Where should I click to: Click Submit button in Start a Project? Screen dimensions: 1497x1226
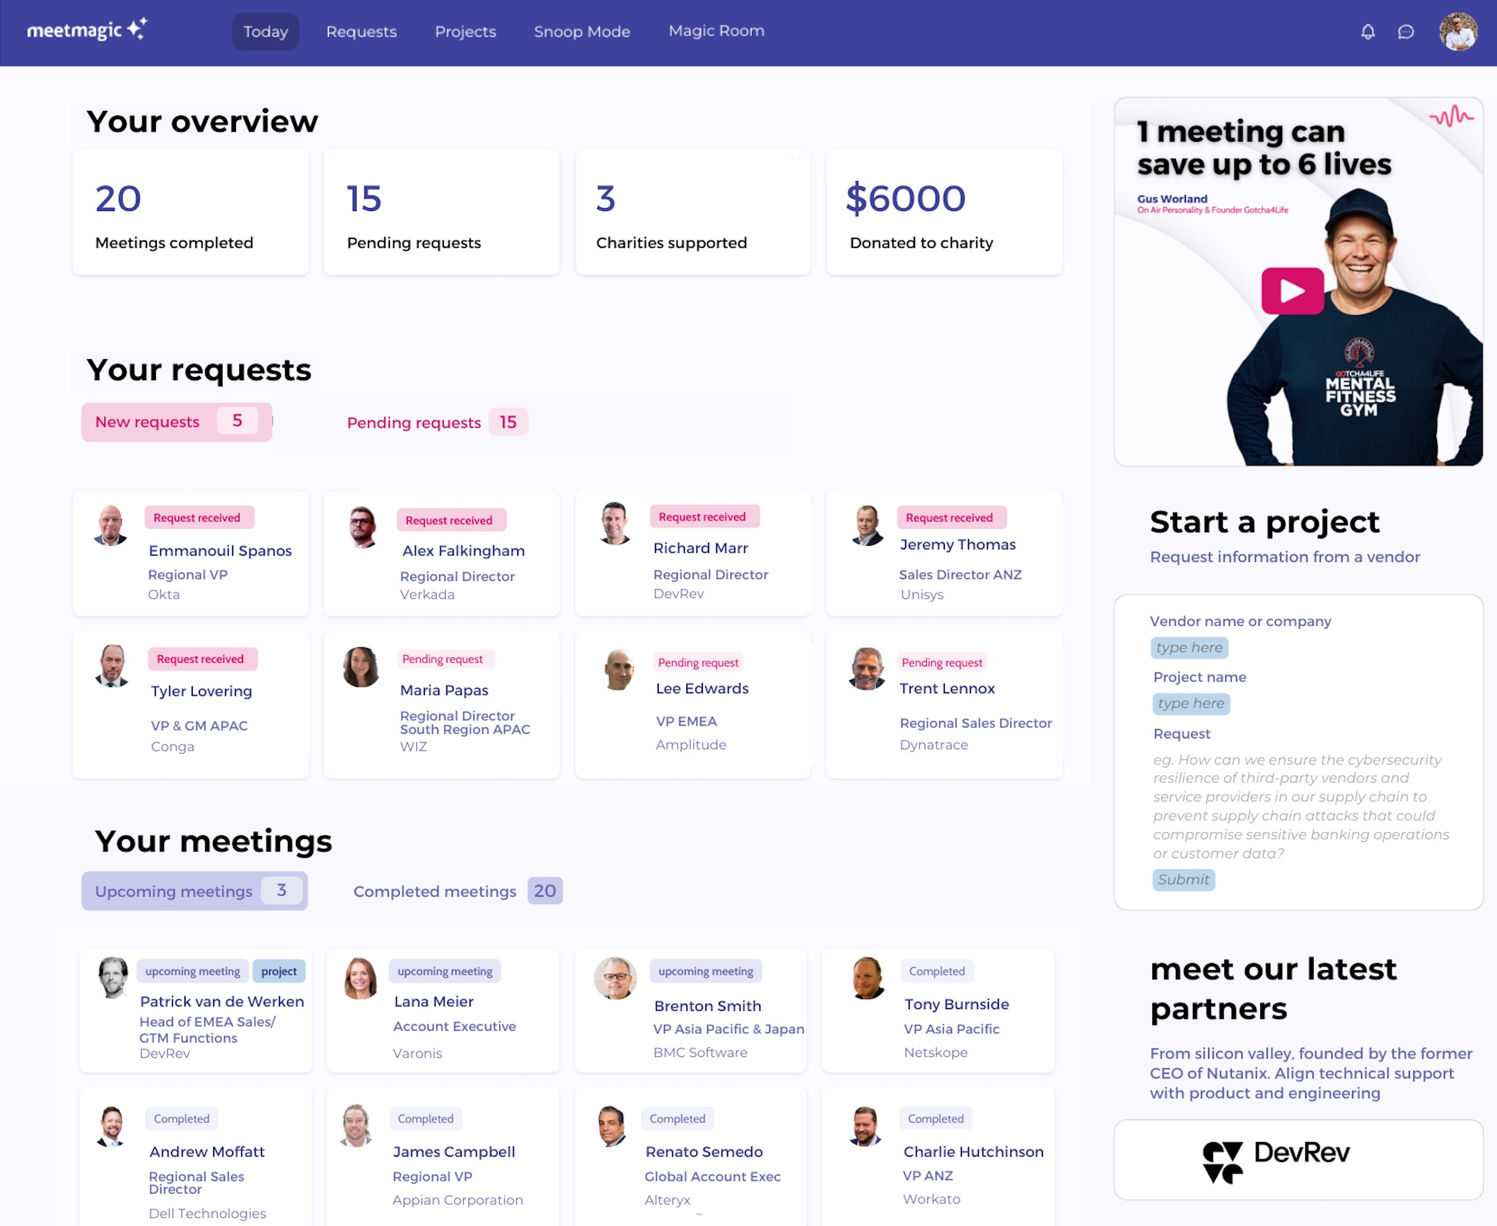1184,879
